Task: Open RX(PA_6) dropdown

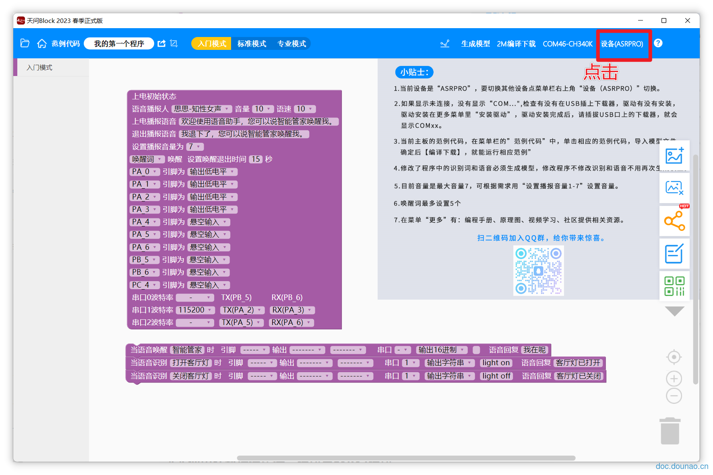Action: (x=291, y=323)
